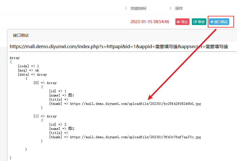Click the [id] => 1 line
237x161 pixels.
point(58,91)
